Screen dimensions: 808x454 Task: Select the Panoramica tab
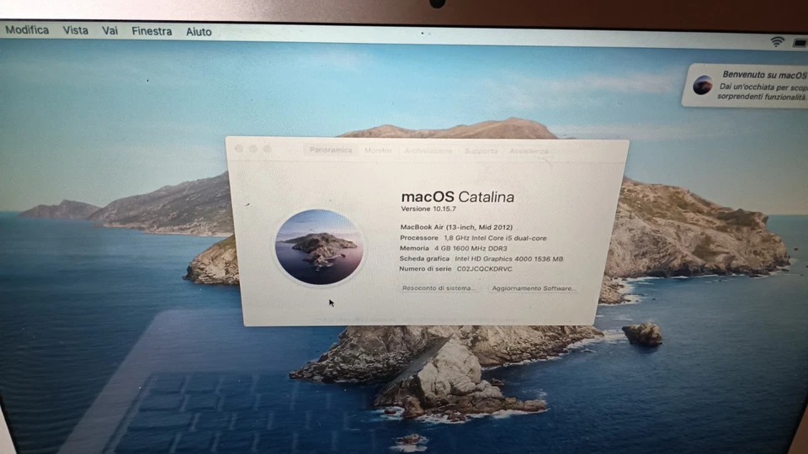(331, 150)
